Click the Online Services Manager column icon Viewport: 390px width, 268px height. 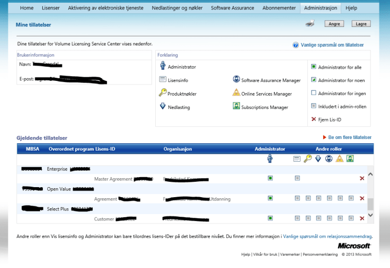point(340,159)
